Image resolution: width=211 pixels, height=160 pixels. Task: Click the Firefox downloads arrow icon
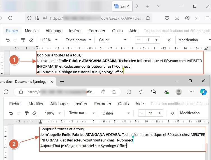(177, 18)
